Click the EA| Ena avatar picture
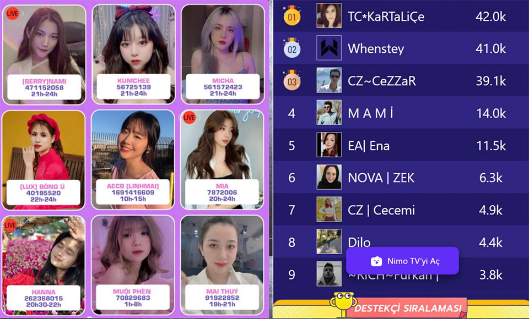Screen dimensions: 529x319 pos(329,145)
